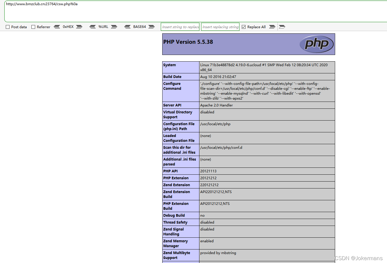Screen dimensions: 387x263
Task: Click the 'PHP API' row label
Action: [170, 171]
